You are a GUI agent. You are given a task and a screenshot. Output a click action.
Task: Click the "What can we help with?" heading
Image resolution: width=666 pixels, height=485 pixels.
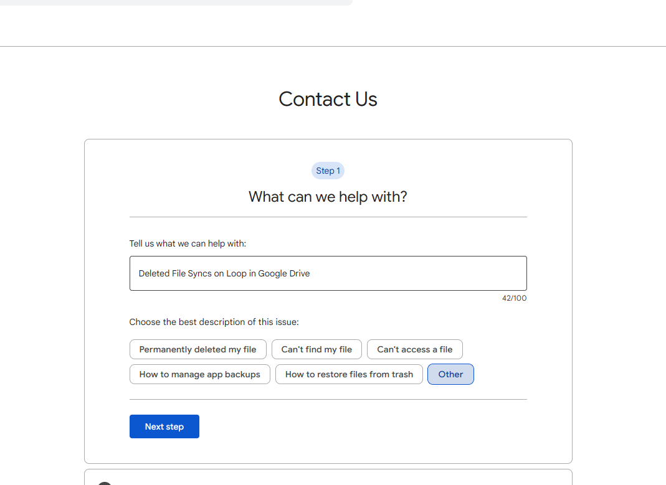(328, 197)
